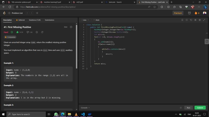Switch to the Editorial tab
The image size is (209, 117).
point(20,20)
